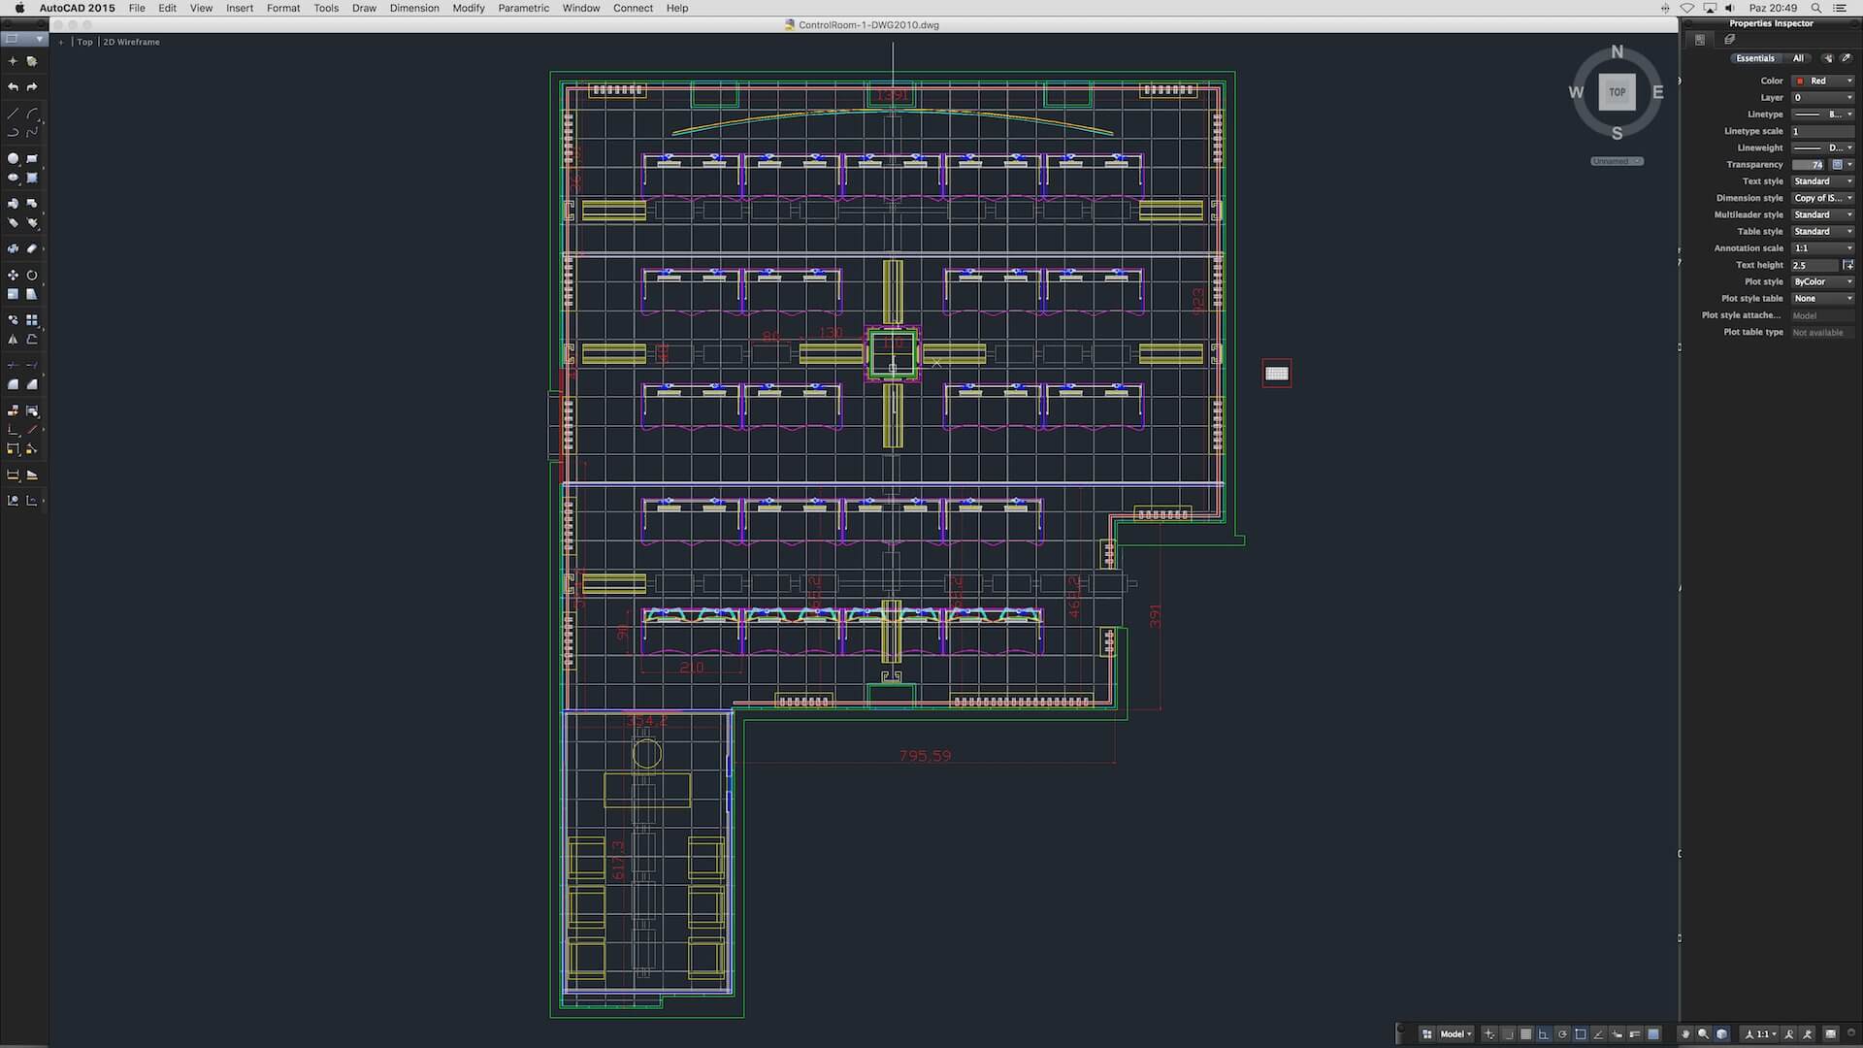This screenshot has height=1048, width=1863.
Task: Click the Pan hand icon in status bar
Action: 1685,1034
